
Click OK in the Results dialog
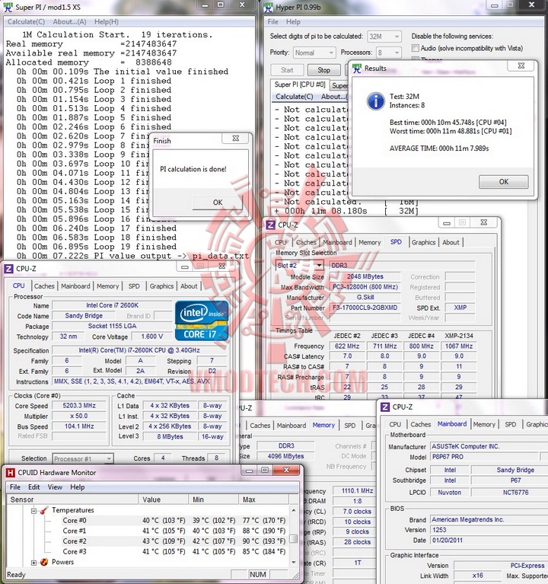tap(503, 182)
